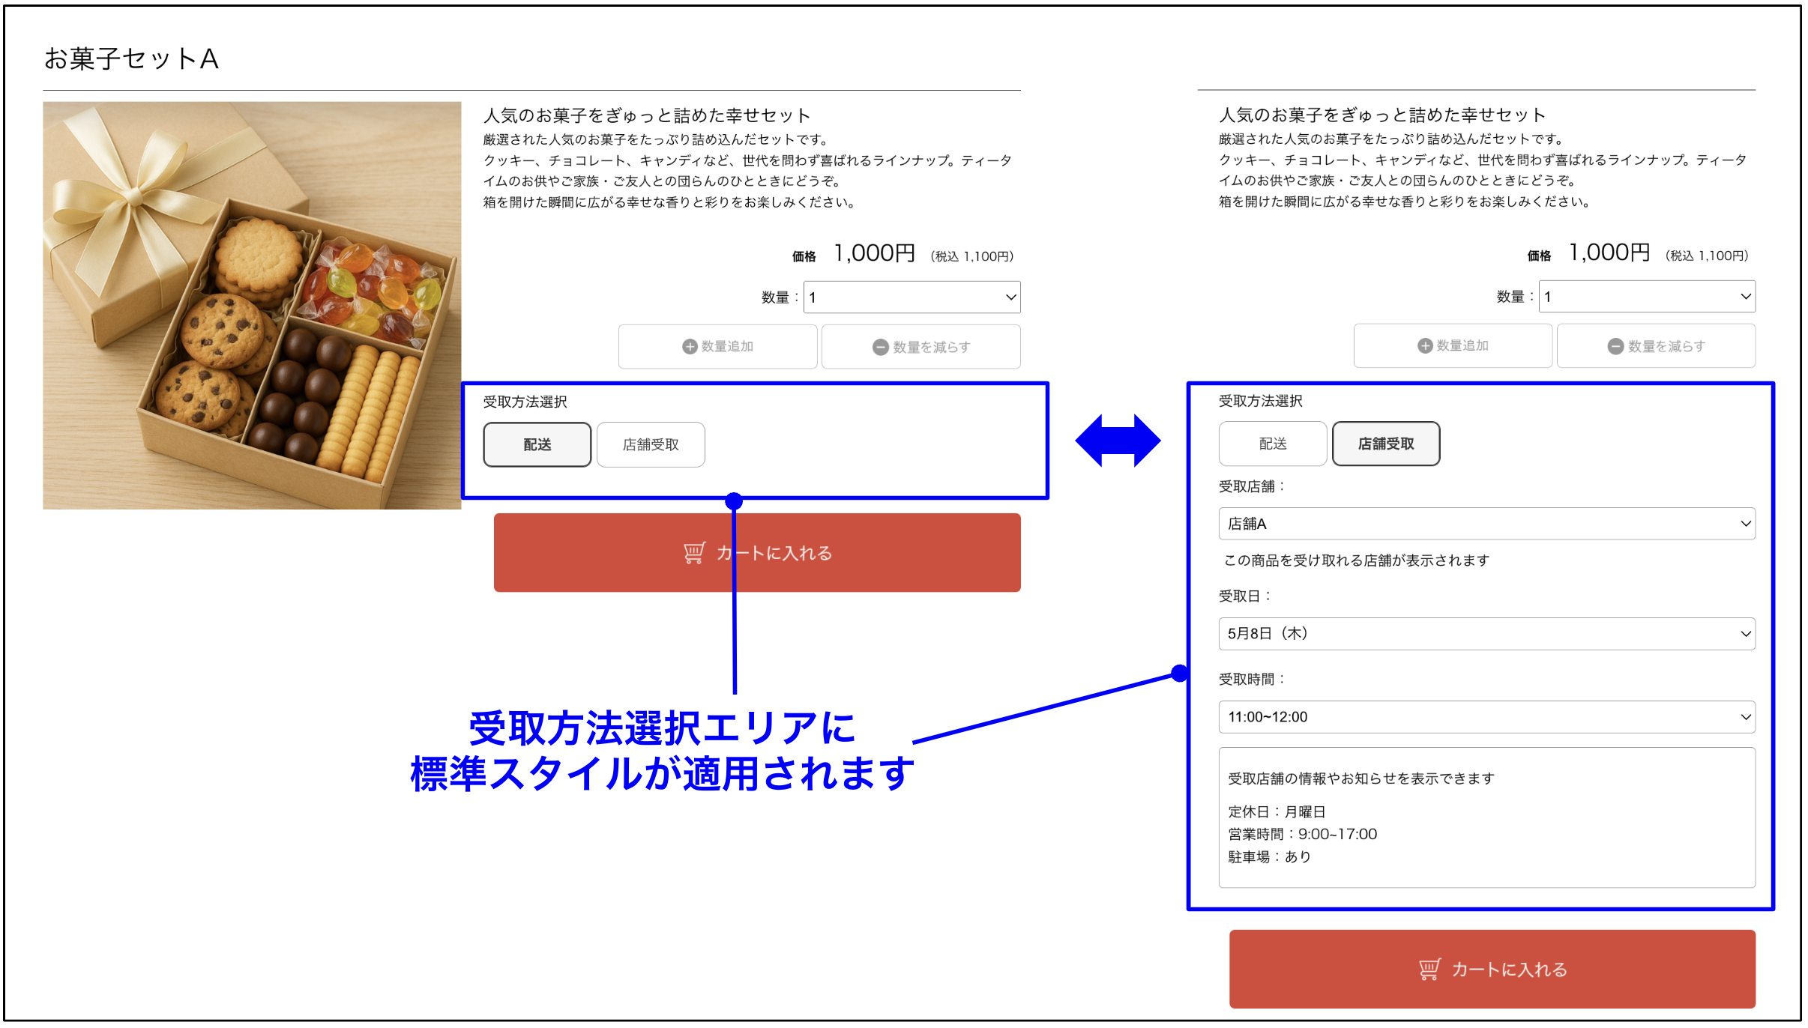Open the right 数量 dropdown
This screenshot has width=1808, height=1028.
click(1647, 297)
